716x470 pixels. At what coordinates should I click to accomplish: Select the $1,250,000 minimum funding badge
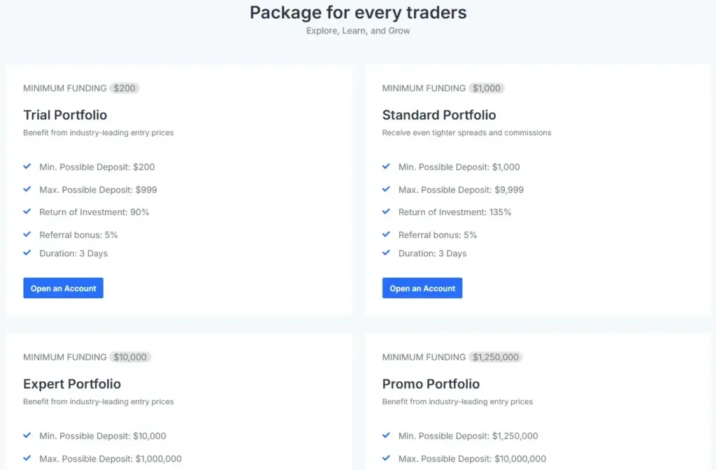[x=495, y=357]
